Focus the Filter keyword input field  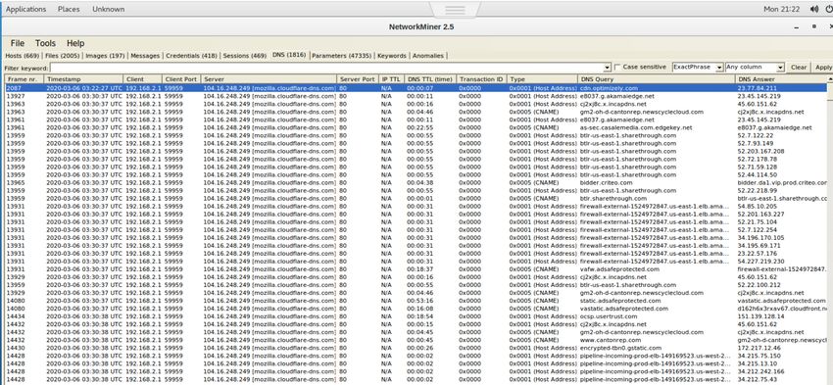(x=327, y=68)
